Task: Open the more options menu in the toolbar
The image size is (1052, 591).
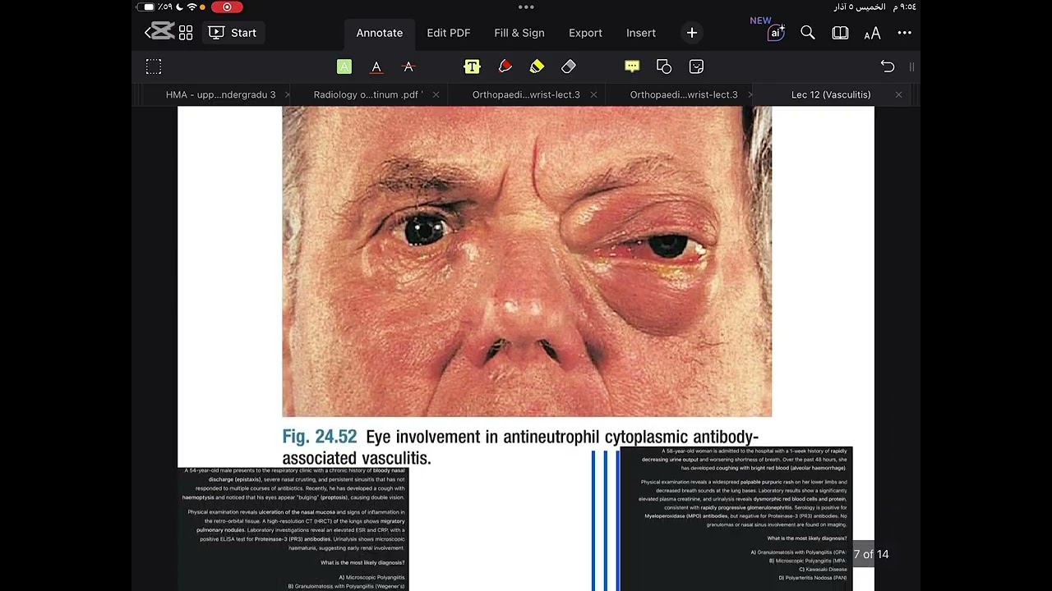Action: point(905,33)
